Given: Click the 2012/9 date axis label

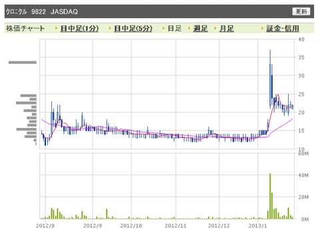Looking at the screenshot, I should pyautogui.click(x=93, y=226).
